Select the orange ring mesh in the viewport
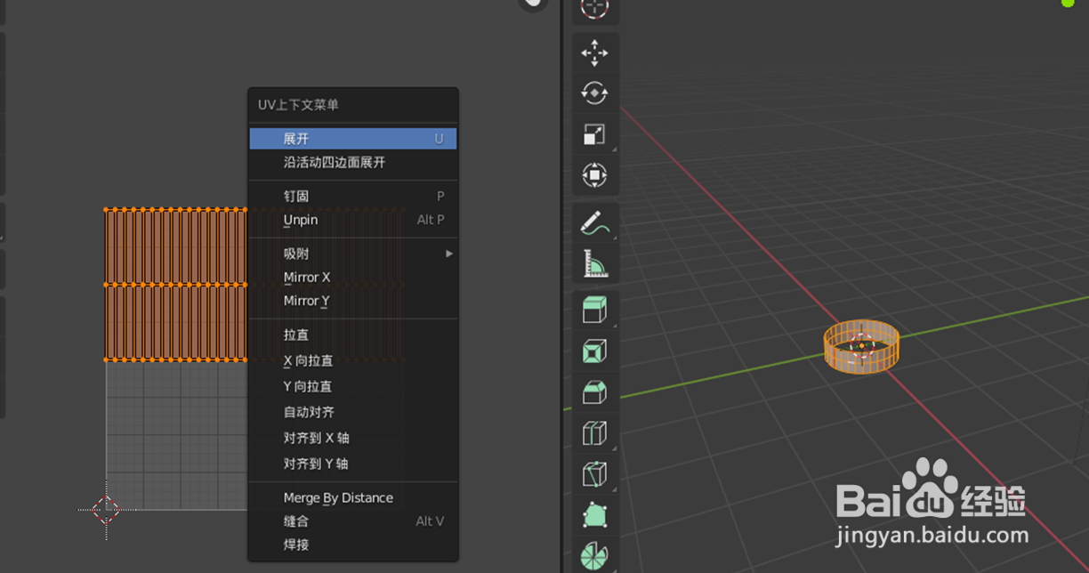Screen dimensions: 1089x573 pyautogui.click(x=861, y=347)
